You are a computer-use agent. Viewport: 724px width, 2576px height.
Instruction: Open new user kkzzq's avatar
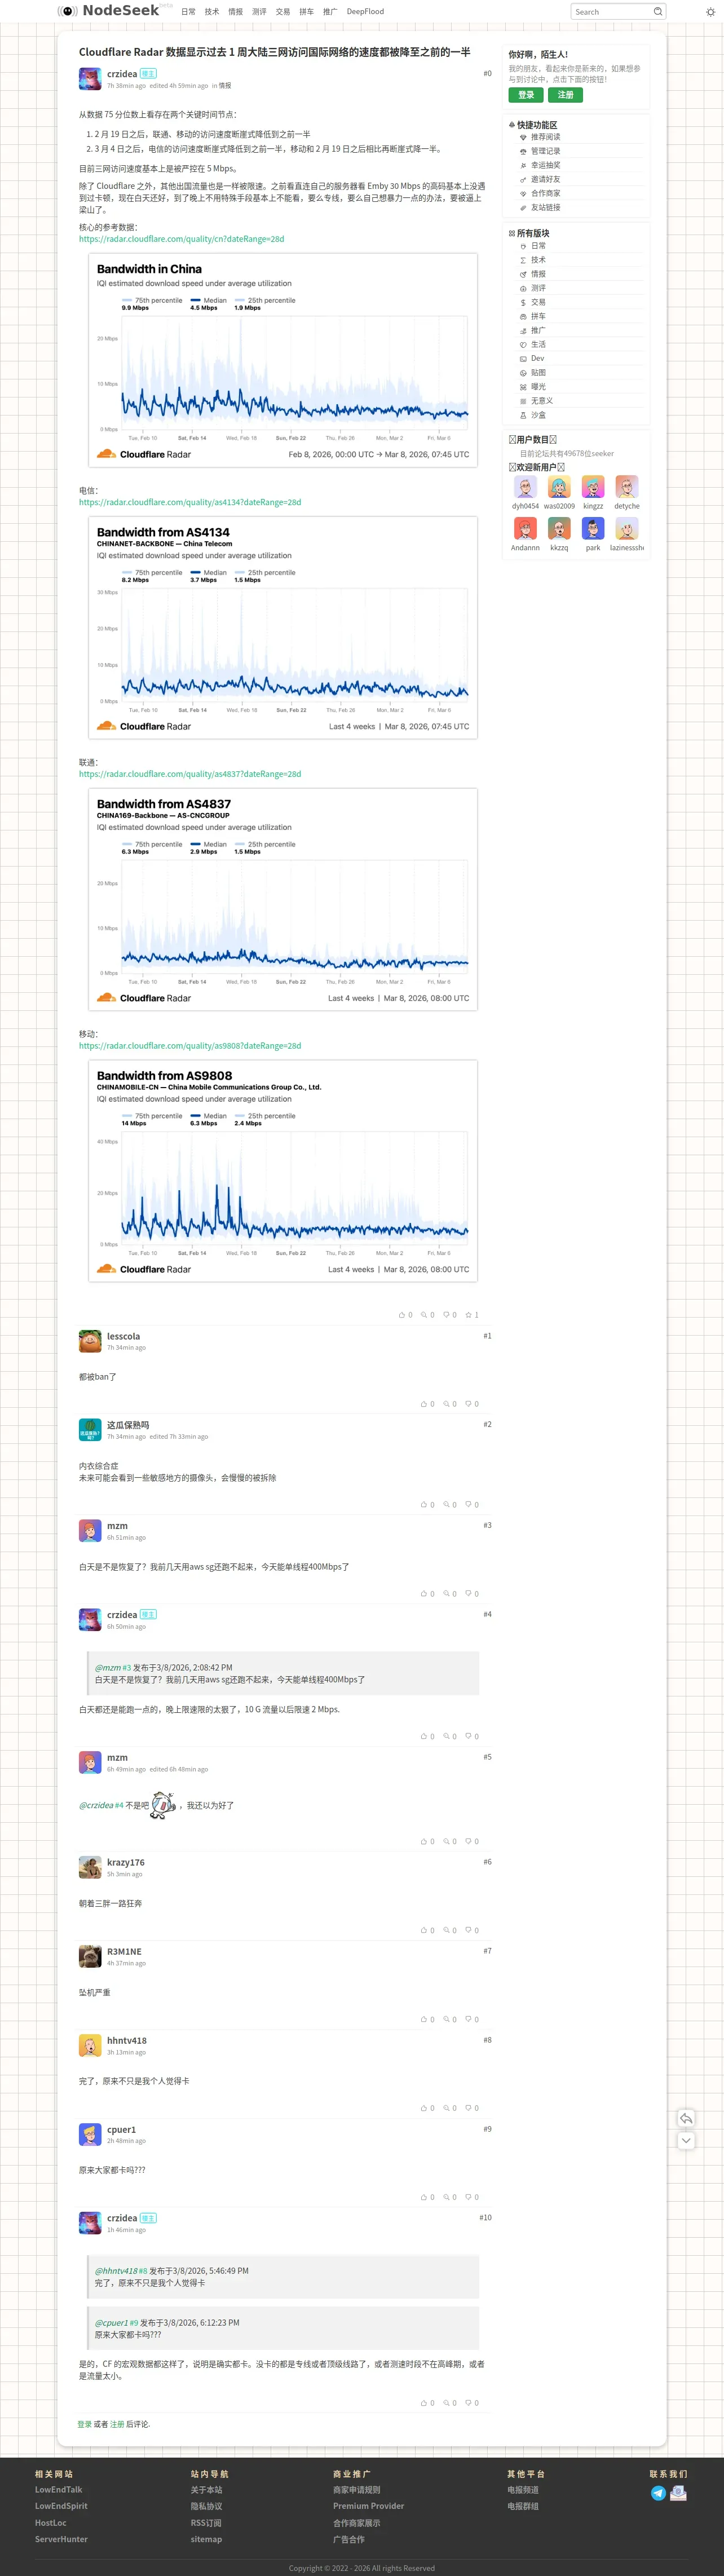point(559,529)
